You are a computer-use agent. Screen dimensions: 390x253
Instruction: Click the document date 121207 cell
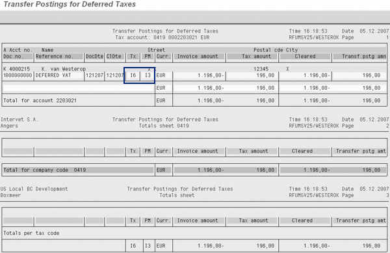(x=94, y=75)
